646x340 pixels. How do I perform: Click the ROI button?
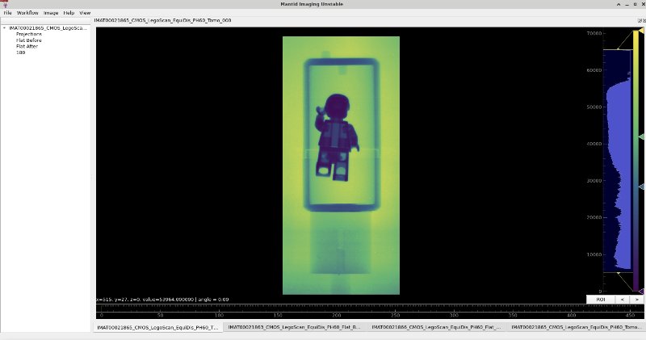tap(600, 300)
